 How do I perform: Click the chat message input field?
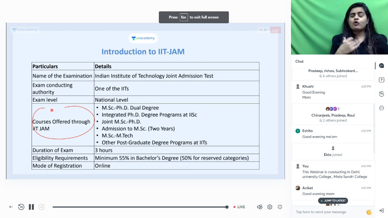329,212
